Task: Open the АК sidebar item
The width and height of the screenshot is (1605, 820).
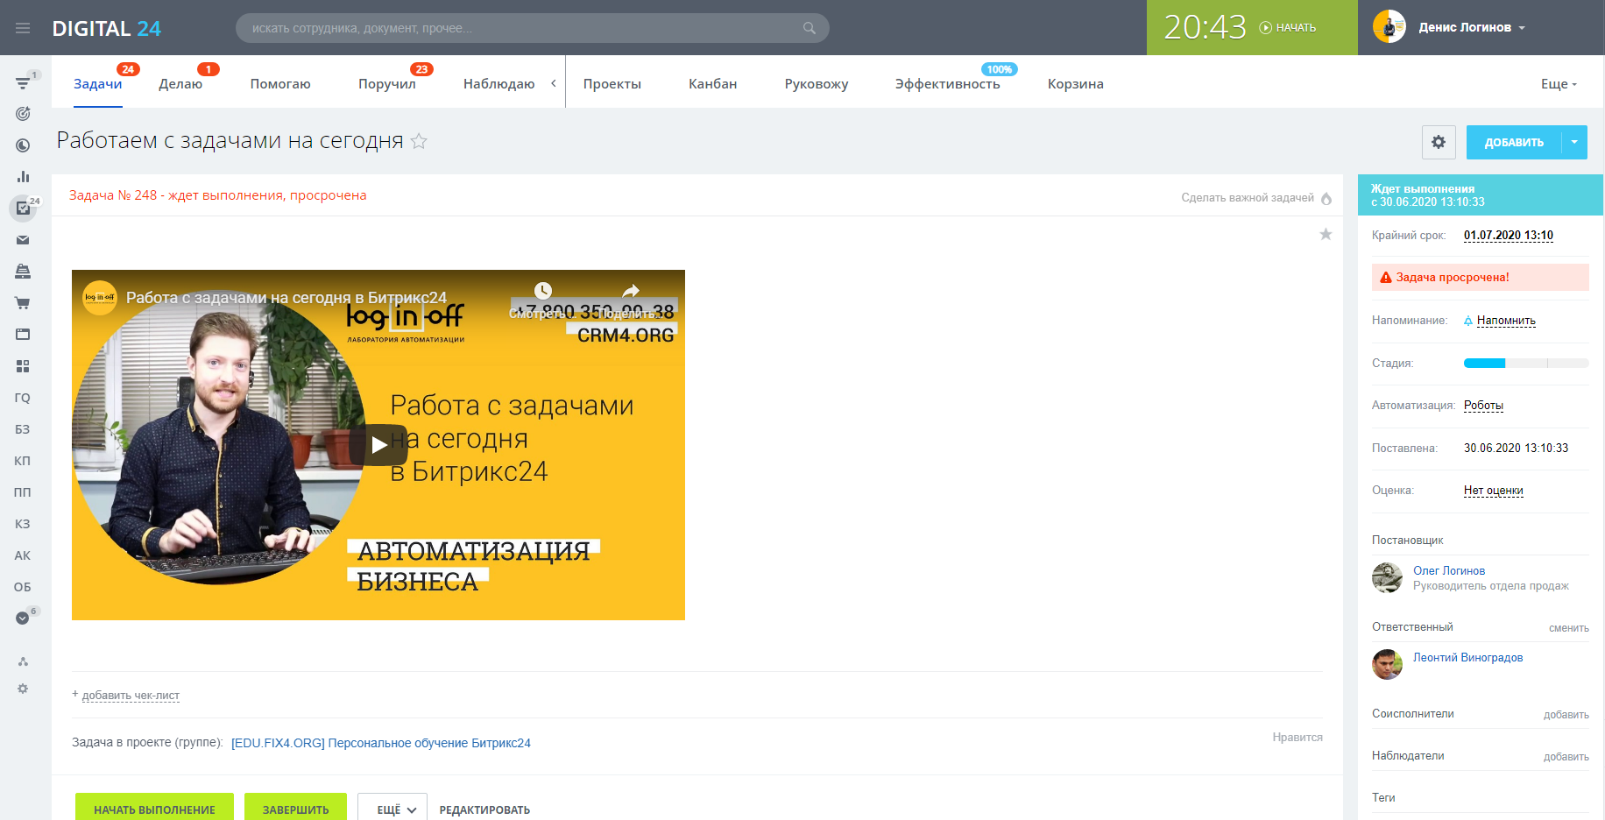Action: point(23,555)
